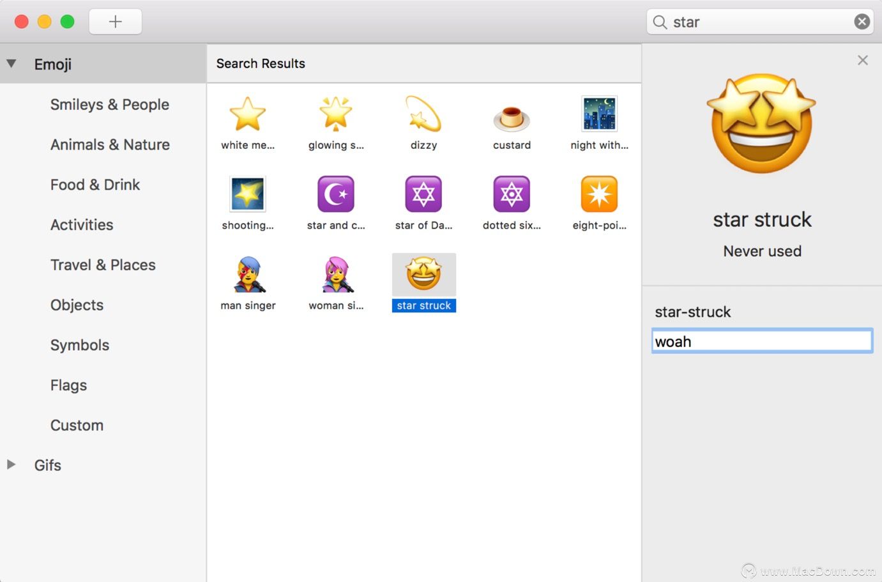This screenshot has height=582, width=882.
Task: Open Smileys & People category
Action: (110, 104)
